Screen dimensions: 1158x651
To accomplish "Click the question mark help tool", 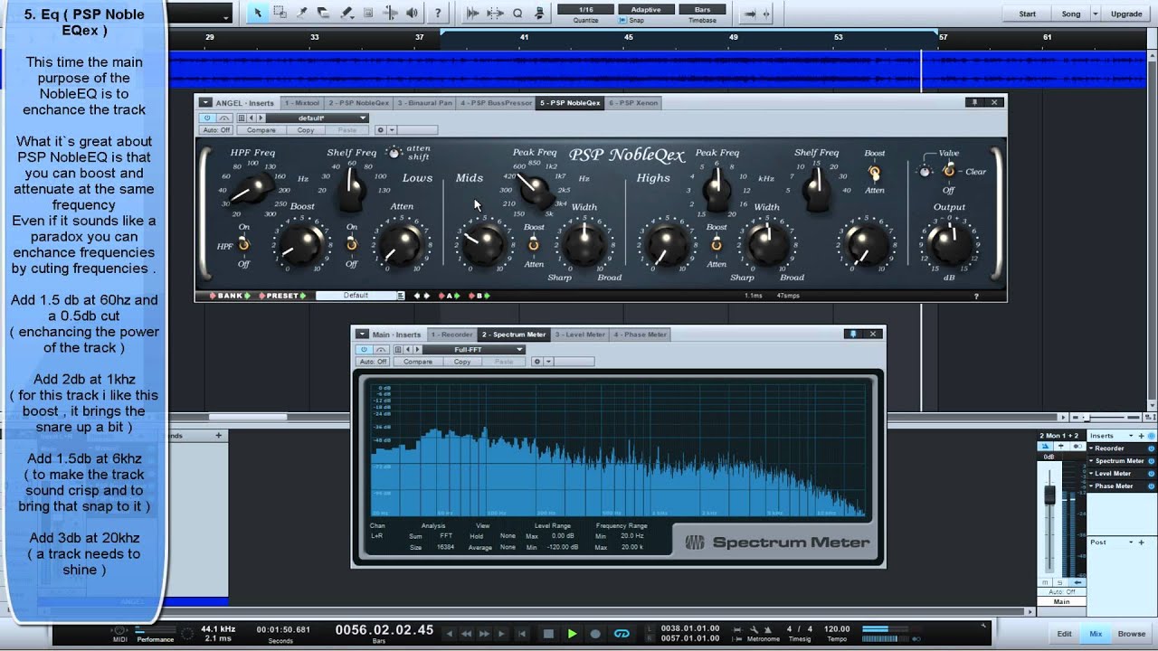I will click(438, 13).
